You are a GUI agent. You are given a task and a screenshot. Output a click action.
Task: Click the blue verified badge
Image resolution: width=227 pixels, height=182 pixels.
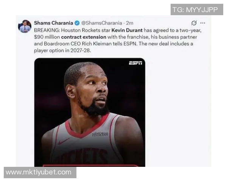pos(77,23)
